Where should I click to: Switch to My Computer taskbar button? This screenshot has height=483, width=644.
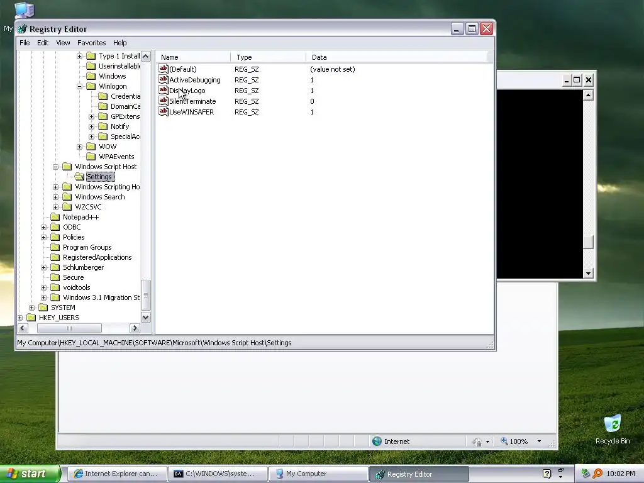coord(318,474)
